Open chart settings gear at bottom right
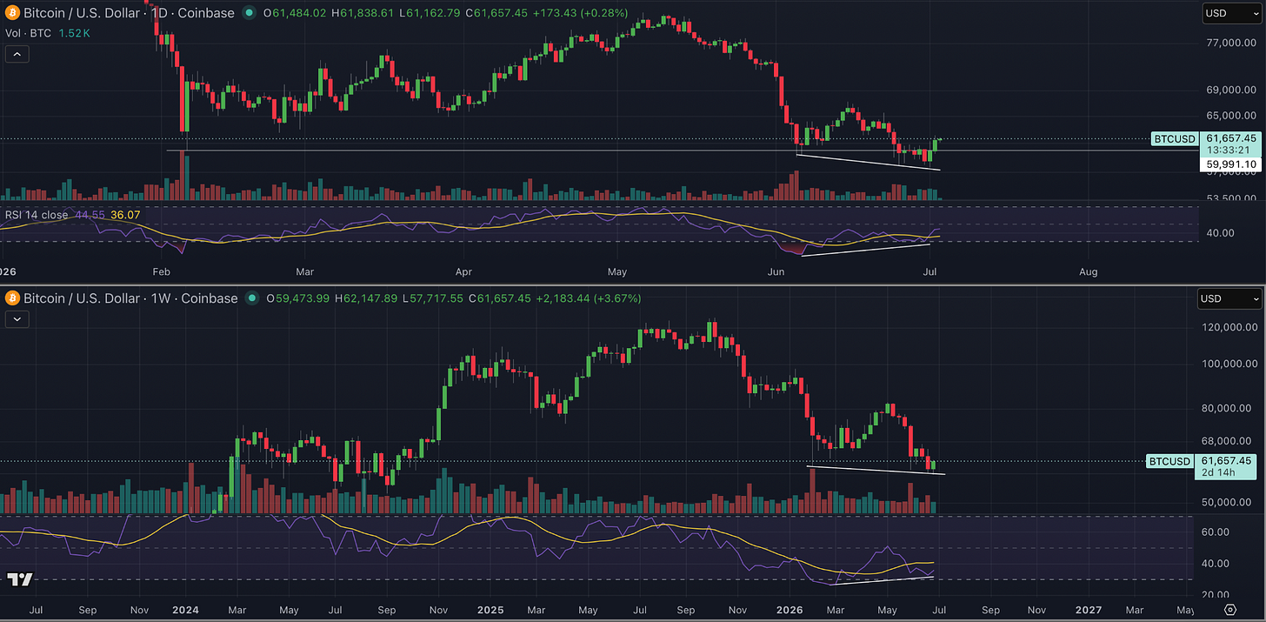The width and height of the screenshot is (1266, 622). 1230,609
